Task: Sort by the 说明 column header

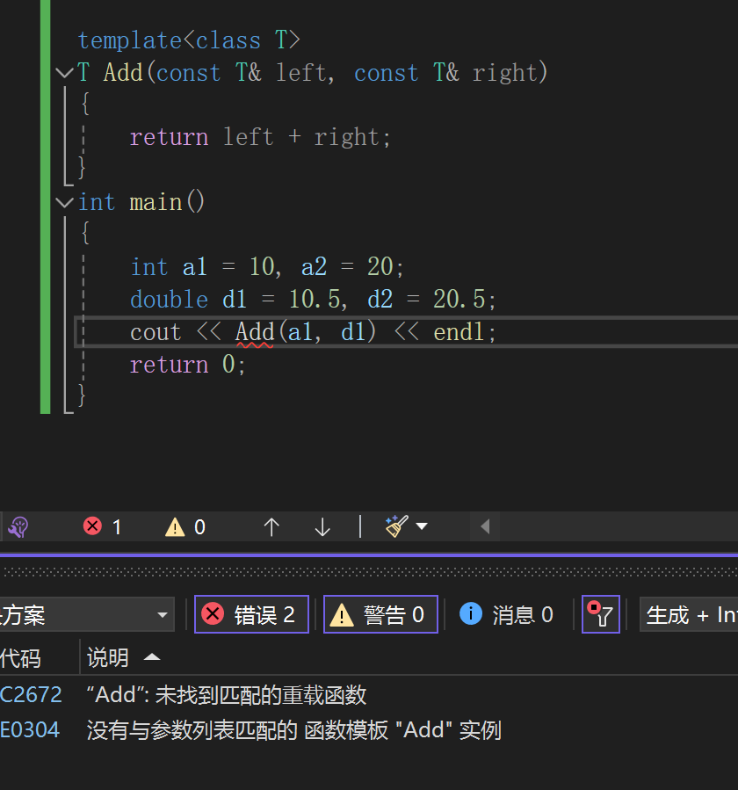Action: [123, 657]
